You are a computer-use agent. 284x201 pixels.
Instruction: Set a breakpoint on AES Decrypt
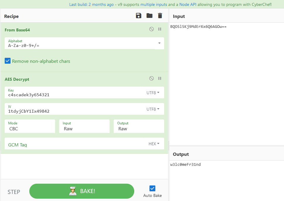(159, 78)
